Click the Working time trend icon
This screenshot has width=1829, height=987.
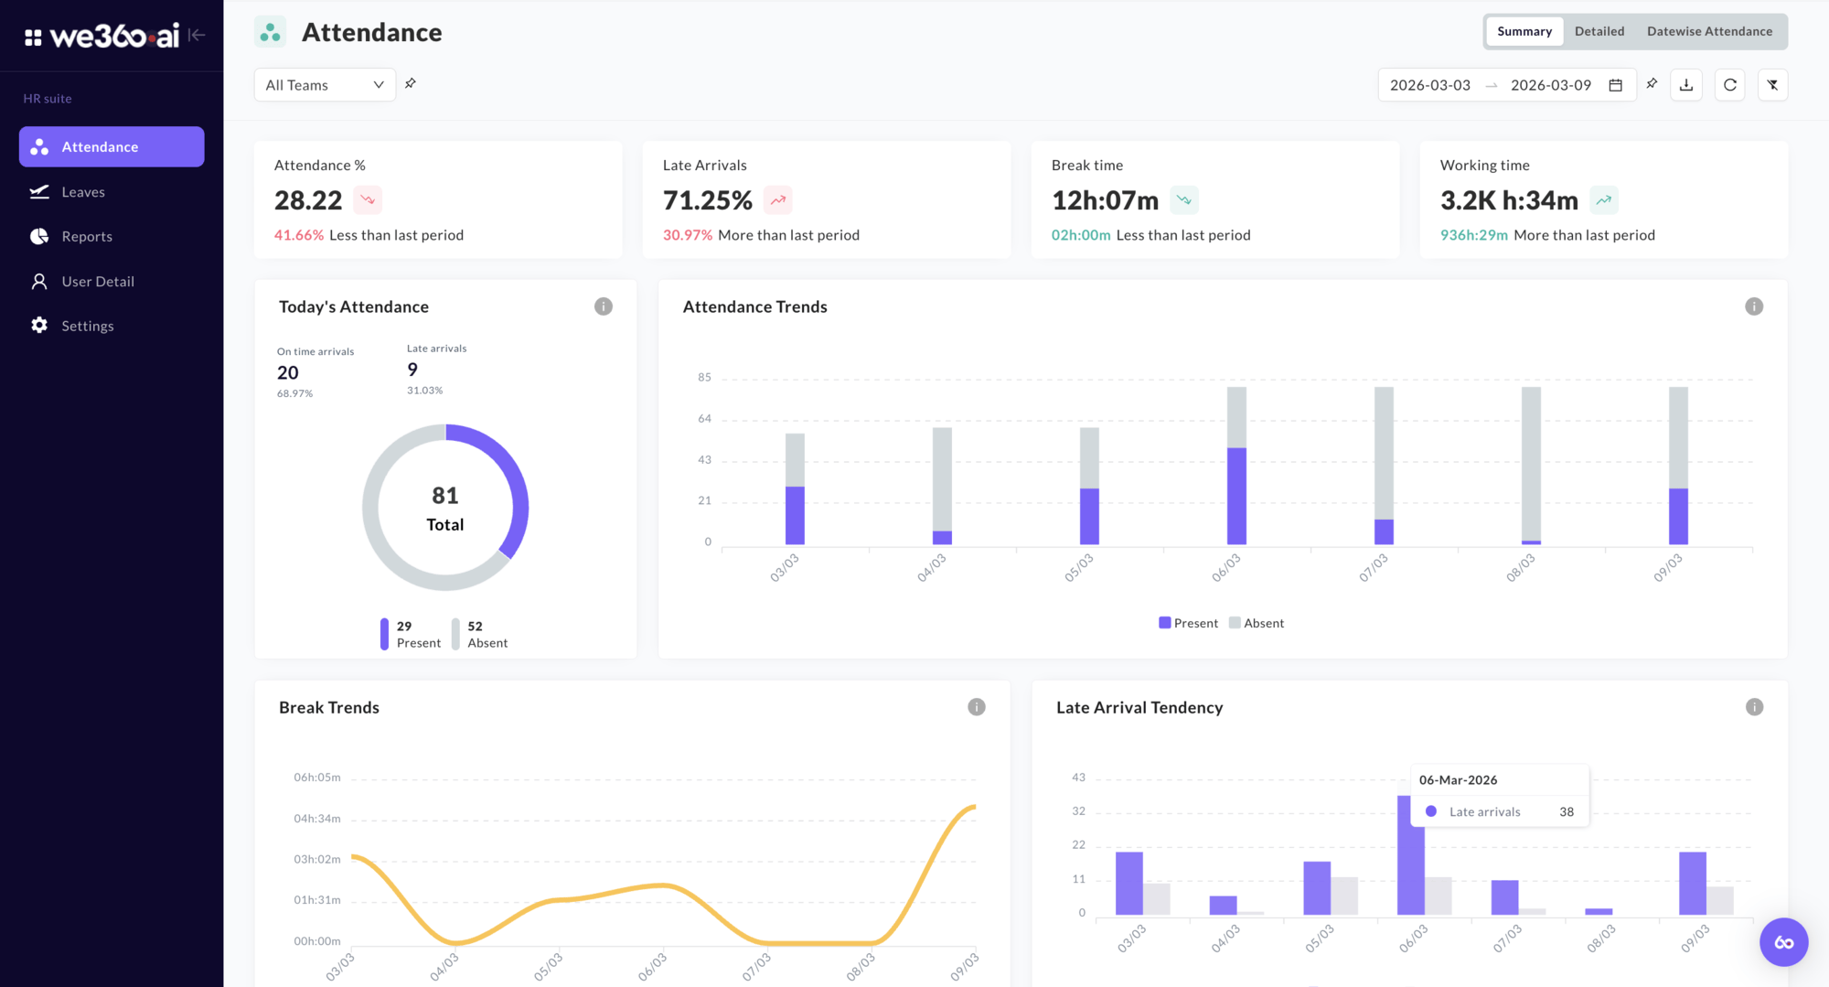pos(1604,199)
